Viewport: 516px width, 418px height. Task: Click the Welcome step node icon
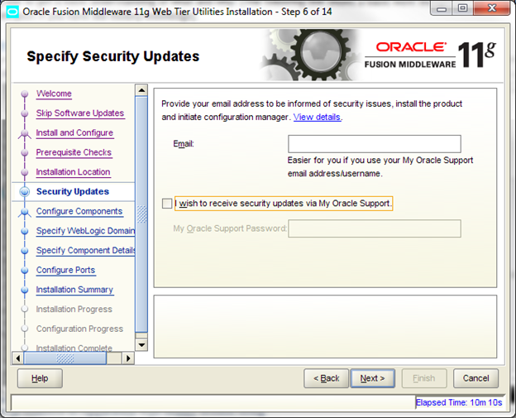[x=24, y=94]
